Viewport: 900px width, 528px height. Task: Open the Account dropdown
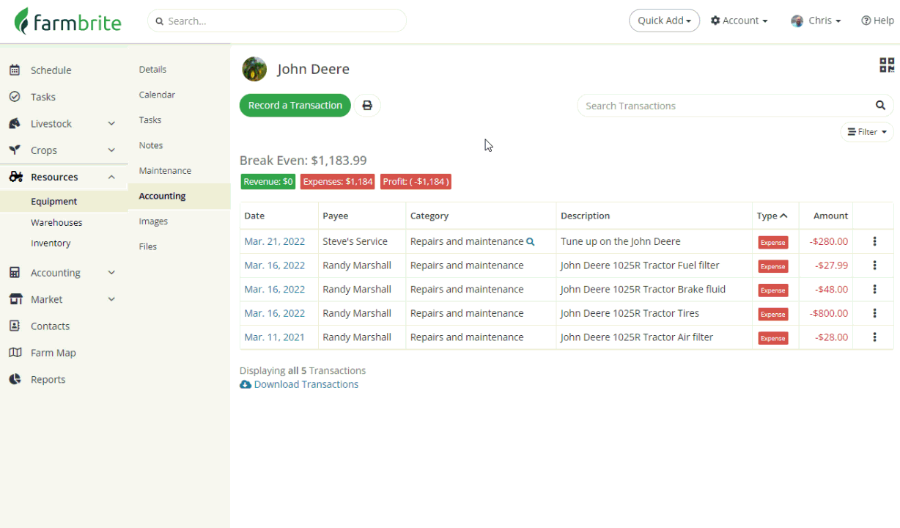(x=739, y=21)
